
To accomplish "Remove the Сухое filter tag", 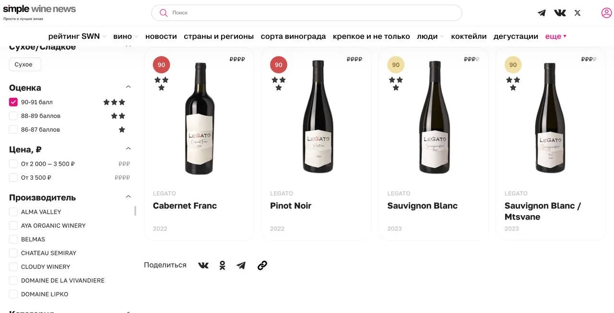I will 25,65.
